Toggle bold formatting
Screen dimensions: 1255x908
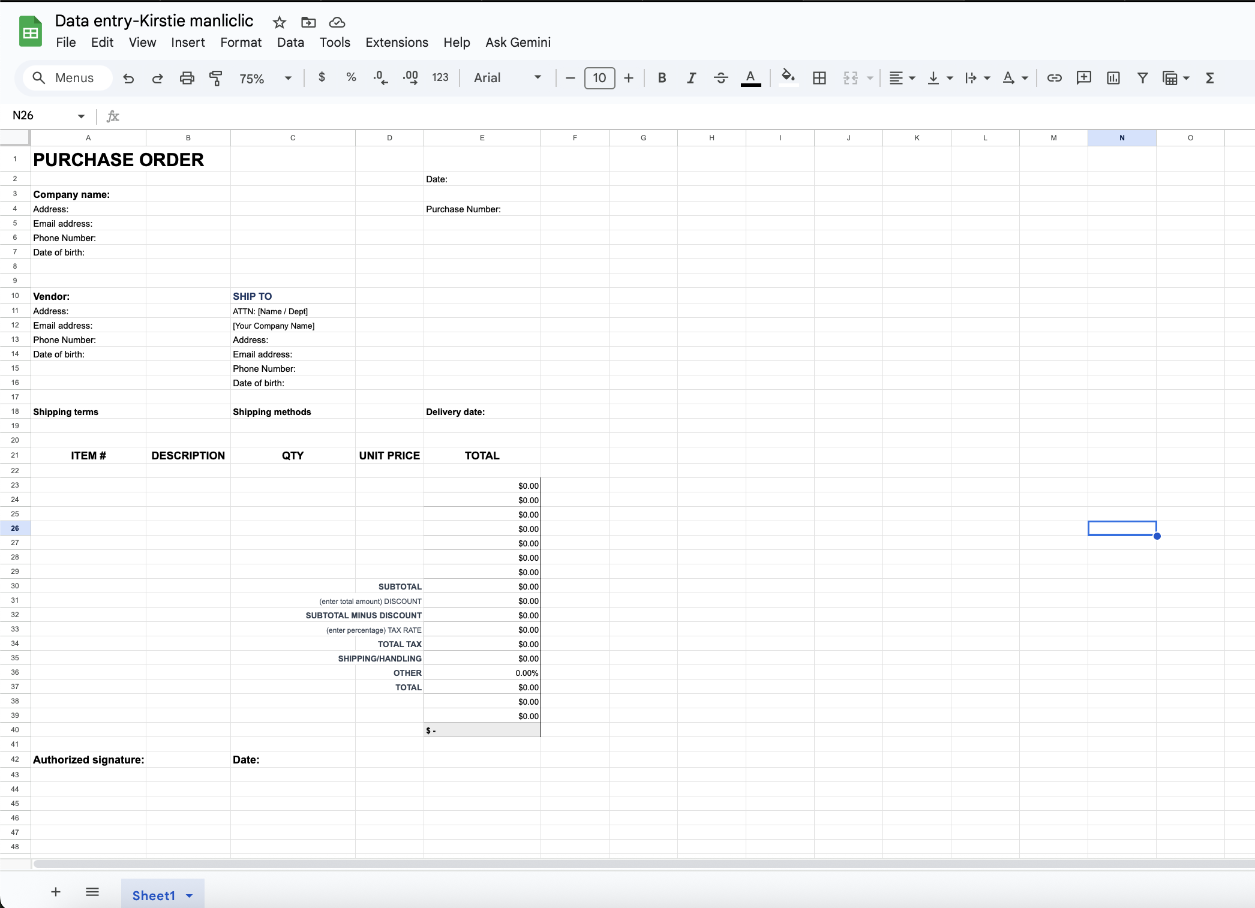662,78
